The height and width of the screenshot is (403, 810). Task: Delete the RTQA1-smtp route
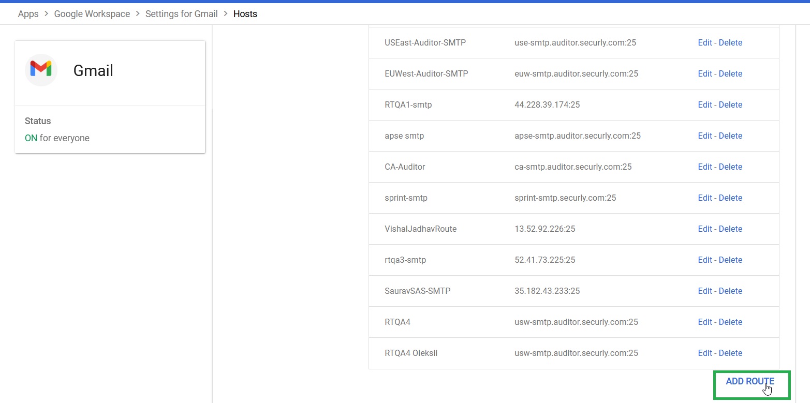[x=730, y=105]
